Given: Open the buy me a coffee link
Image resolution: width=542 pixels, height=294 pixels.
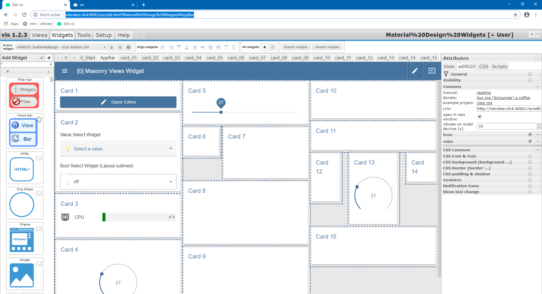Looking at the screenshot, I should 503,98.
